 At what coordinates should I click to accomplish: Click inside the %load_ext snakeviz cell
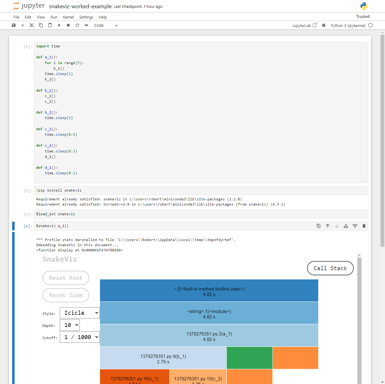201,214
